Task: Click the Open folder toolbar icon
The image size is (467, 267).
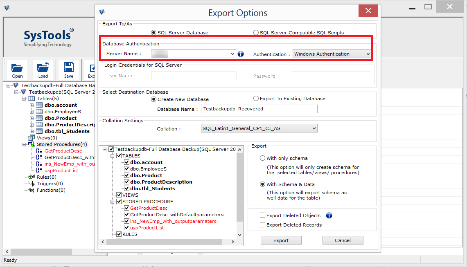Action: pos(17,68)
